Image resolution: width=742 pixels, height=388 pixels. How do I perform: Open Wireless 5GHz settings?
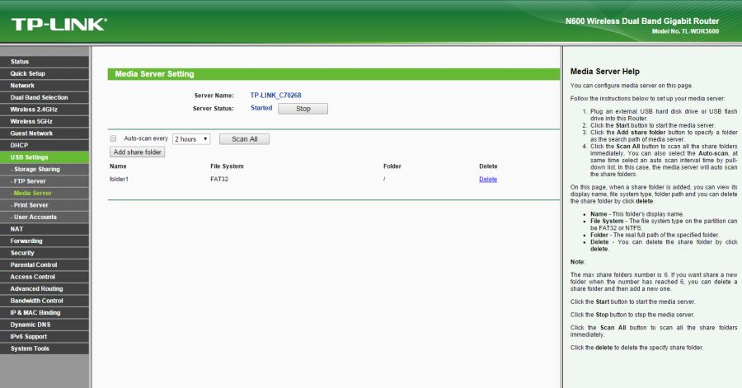[x=31, y=121]
